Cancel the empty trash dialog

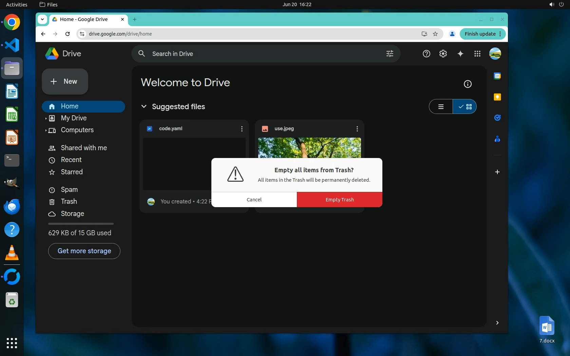(254, 200)
